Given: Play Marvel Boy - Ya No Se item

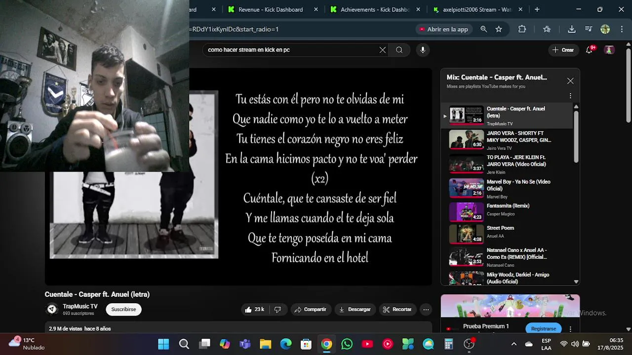Looking at the screenshot, I should point(507,188).
